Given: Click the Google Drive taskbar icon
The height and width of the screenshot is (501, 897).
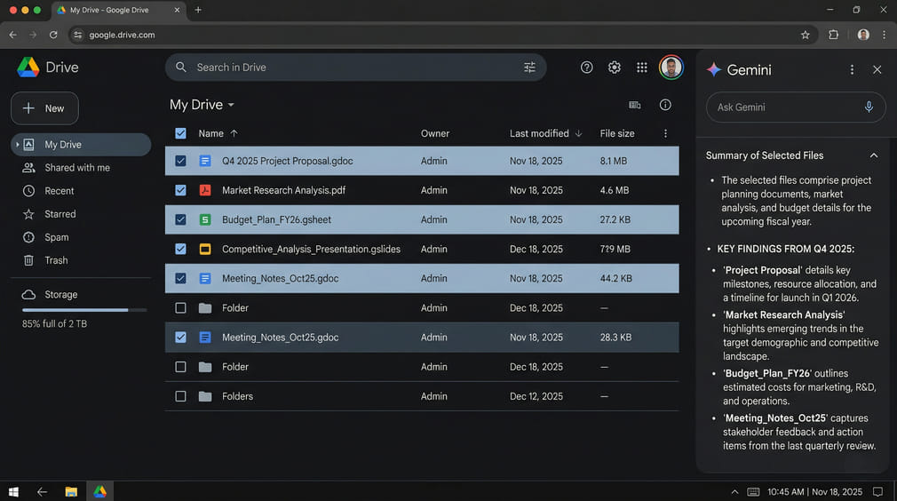Looking at the screenshot, I should pyautogui.click(x=100, y=491).
